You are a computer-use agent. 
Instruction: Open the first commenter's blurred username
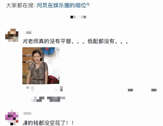click(x=27, y=32)
